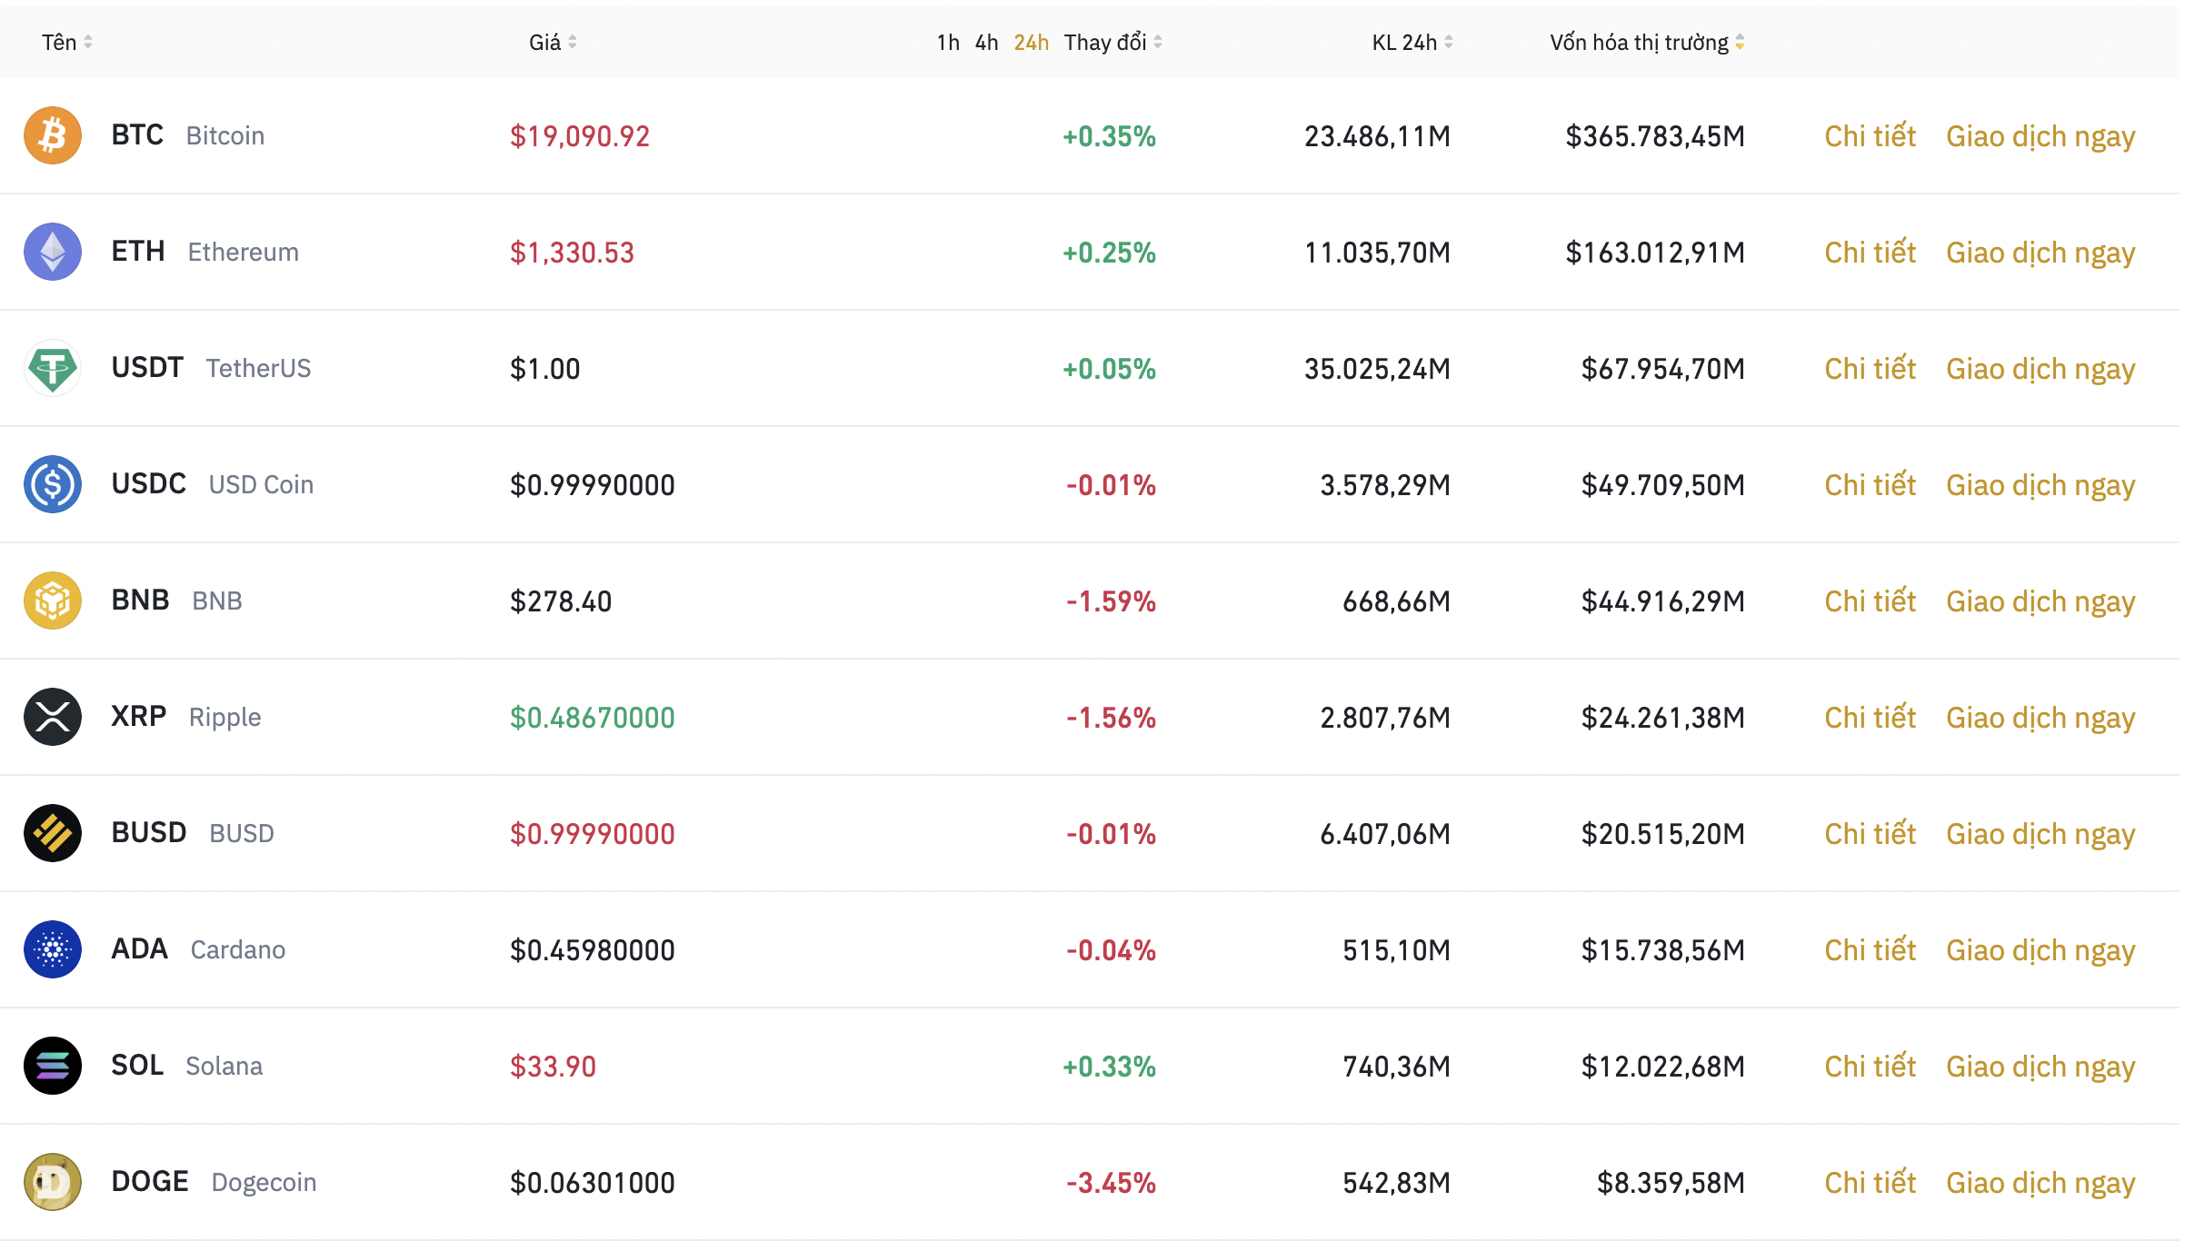Click the Solana coin logo
Image resolution: width=2205 pixels, height=1241 pixels.
tap(53, 1066)
